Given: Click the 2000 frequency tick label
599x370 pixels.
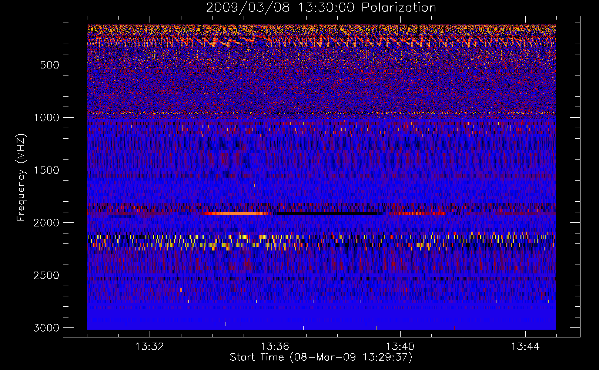Looking at the screenshot, I should point(46,223).
